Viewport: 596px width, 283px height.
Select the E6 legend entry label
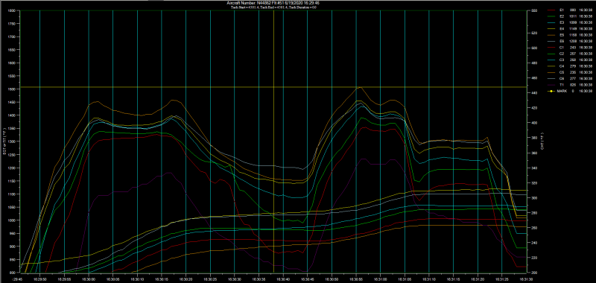(x=562, y=41)
